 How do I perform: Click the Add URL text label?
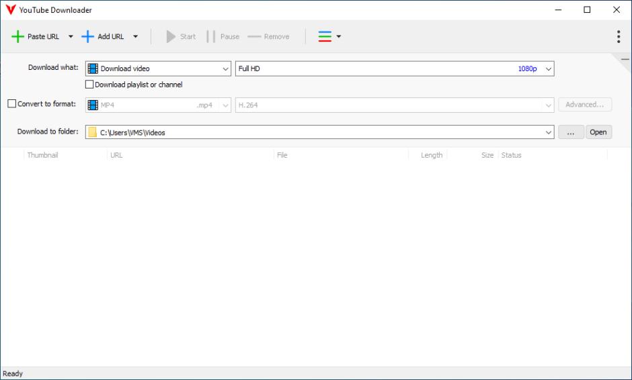coord(110,37)
